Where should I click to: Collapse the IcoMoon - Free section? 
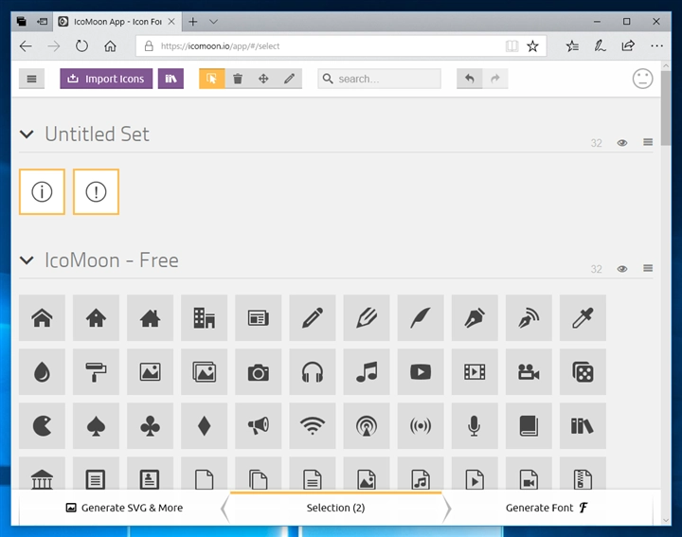click(x=27, y=260)
